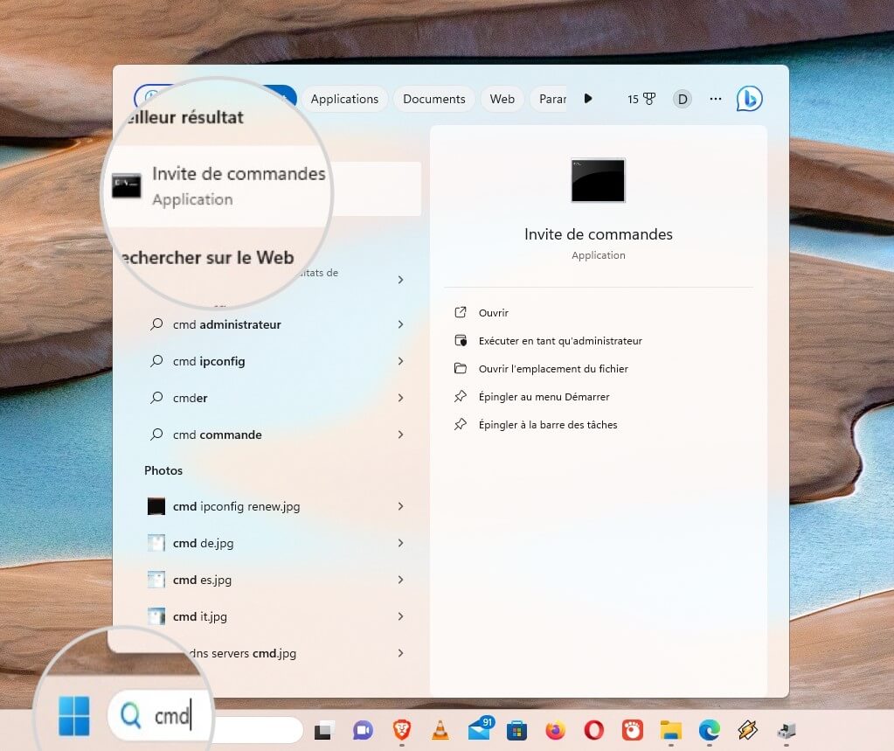This screenshot has height=751, width=894.
Task: Open the Bing chat icon
Action: (x=749, y=99)
